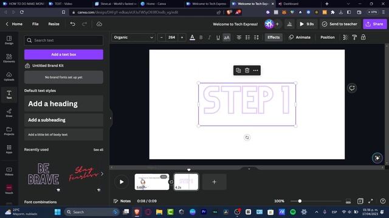This screenshot has height=218, width=389.
Task: Collapse the side panel arrow
Action: point(111,118)
